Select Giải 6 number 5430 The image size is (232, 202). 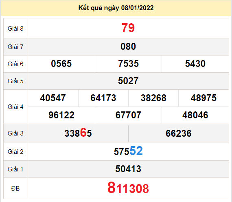pyautogui.click(x=195, y=64)
